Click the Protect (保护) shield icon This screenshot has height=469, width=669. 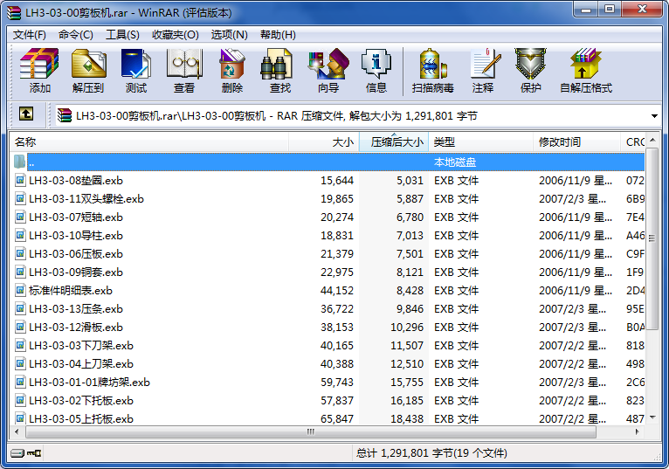click(530, 71)
